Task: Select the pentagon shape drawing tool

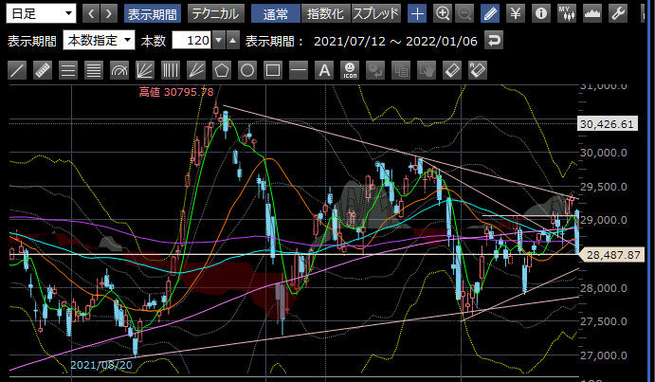Action: pos(222,69)
